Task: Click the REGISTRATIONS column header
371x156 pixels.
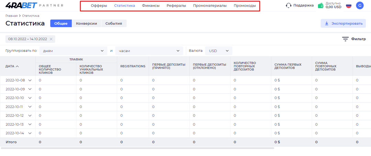Action: tap(133, 66)
